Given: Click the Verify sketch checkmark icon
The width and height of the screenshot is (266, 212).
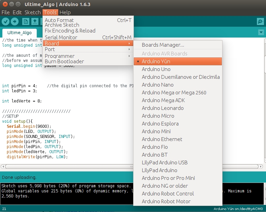Looking at the screenshot, I should tap(5, 22).
